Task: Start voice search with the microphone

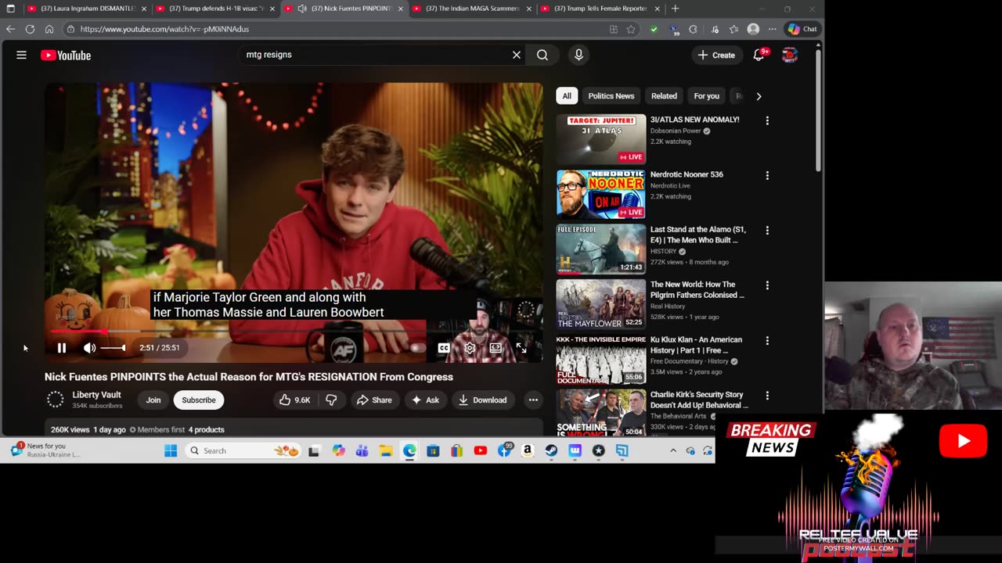Action: pyautogui.click(x=578, y=55)
